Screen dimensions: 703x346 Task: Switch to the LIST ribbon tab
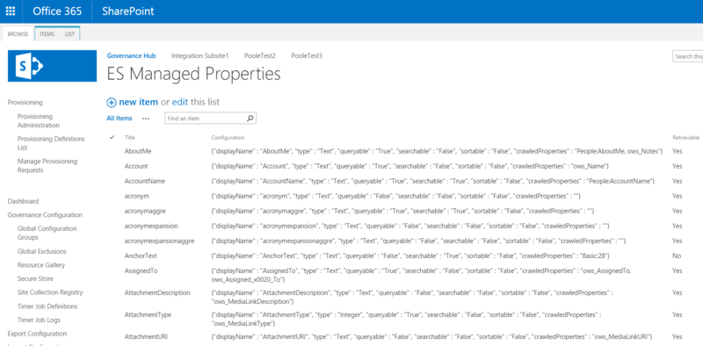(69, 34)
